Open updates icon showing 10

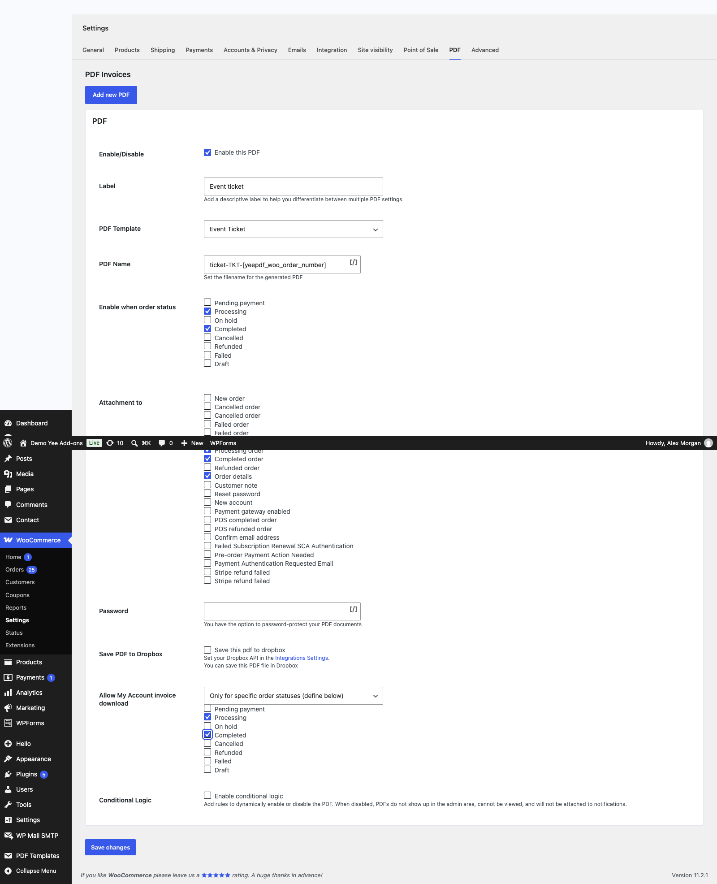click(x=110, y=443)
